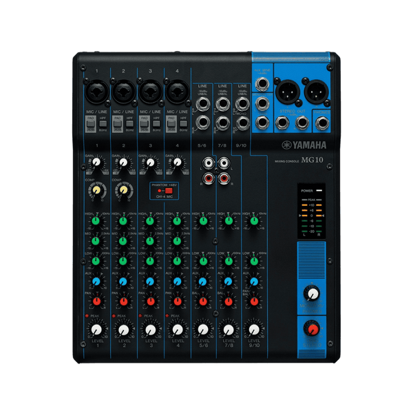Select the channel 2 MID EQ knob

pos(123,241)
